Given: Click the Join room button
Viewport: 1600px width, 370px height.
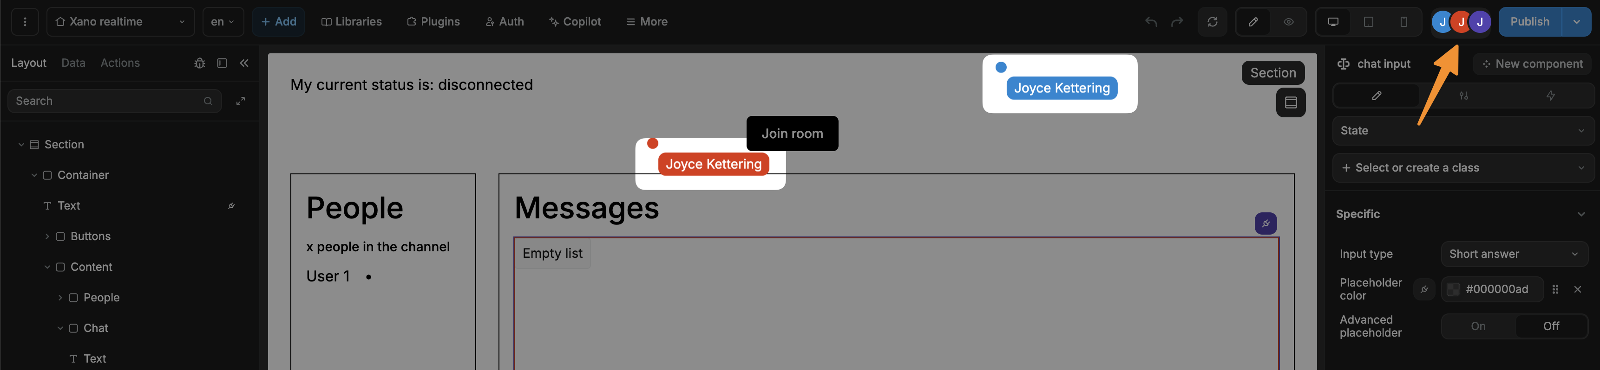Looking at the screenshot, I should (x=793, y=133).
